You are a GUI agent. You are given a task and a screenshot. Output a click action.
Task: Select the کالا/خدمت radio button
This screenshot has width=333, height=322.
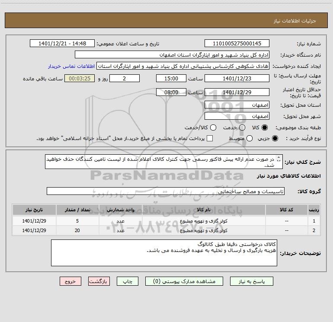point(213,128)
